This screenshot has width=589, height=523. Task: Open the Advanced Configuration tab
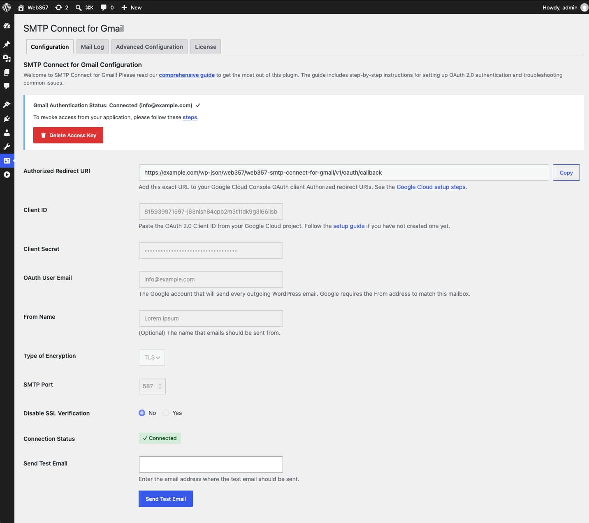point(149,47)
